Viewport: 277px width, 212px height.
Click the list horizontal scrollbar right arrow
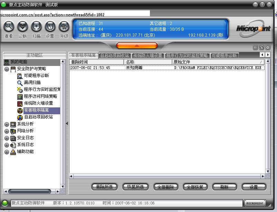[x=263, y=176]
